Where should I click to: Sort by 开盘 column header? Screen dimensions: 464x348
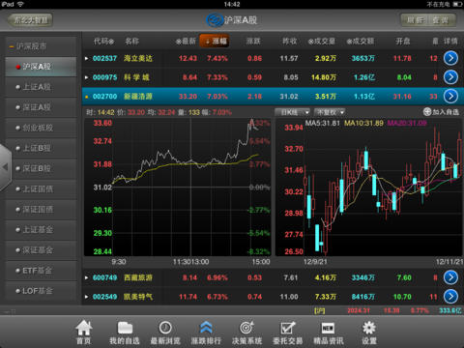coord(403,42)
